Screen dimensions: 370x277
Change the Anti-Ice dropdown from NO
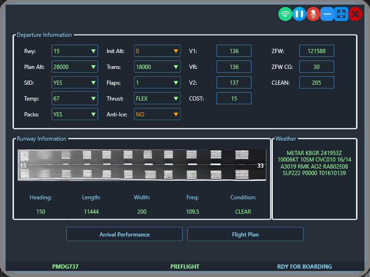tap(157, 115)
